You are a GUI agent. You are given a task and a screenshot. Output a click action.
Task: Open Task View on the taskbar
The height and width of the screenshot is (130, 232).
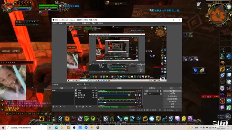[x=50, y=128]
